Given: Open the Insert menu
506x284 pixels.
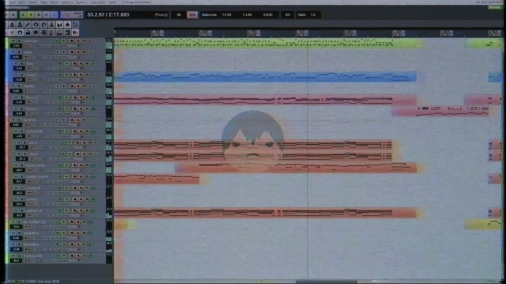Looking at the screenshot, I should click(x=33, y=2).
